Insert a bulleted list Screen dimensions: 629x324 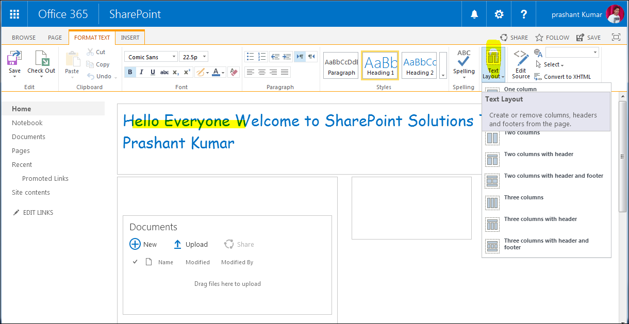tap(250, 57)
